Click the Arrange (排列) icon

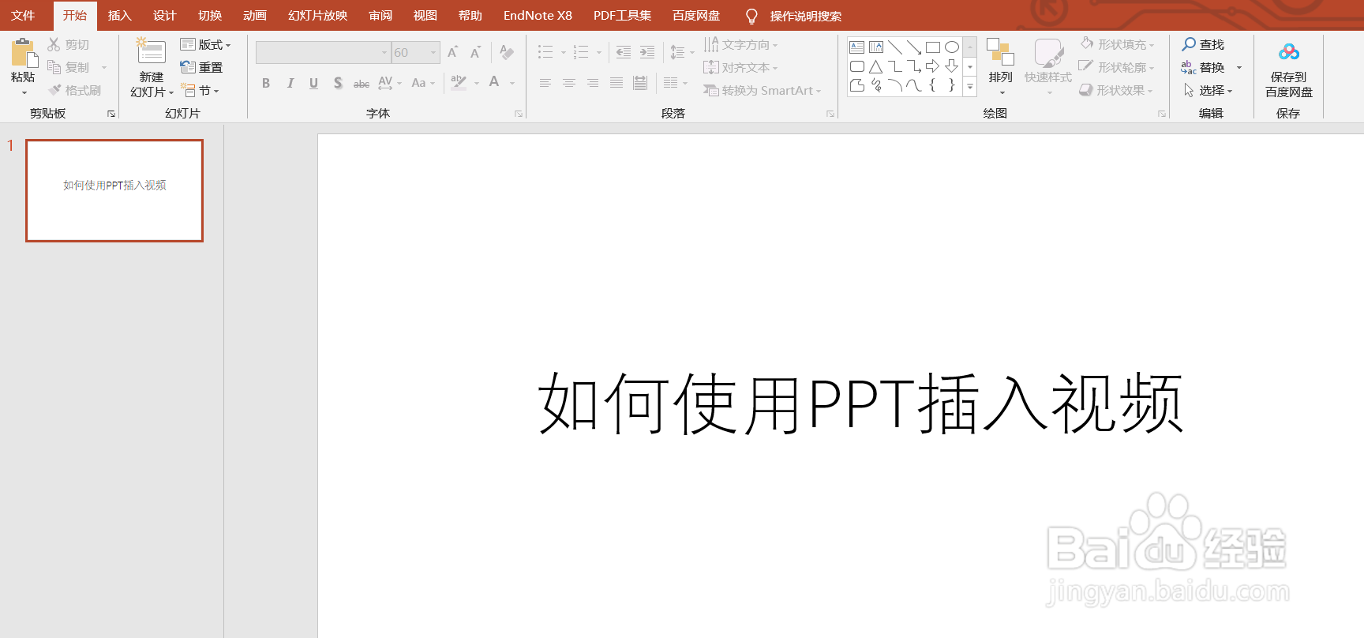[x=1000, y=52]
